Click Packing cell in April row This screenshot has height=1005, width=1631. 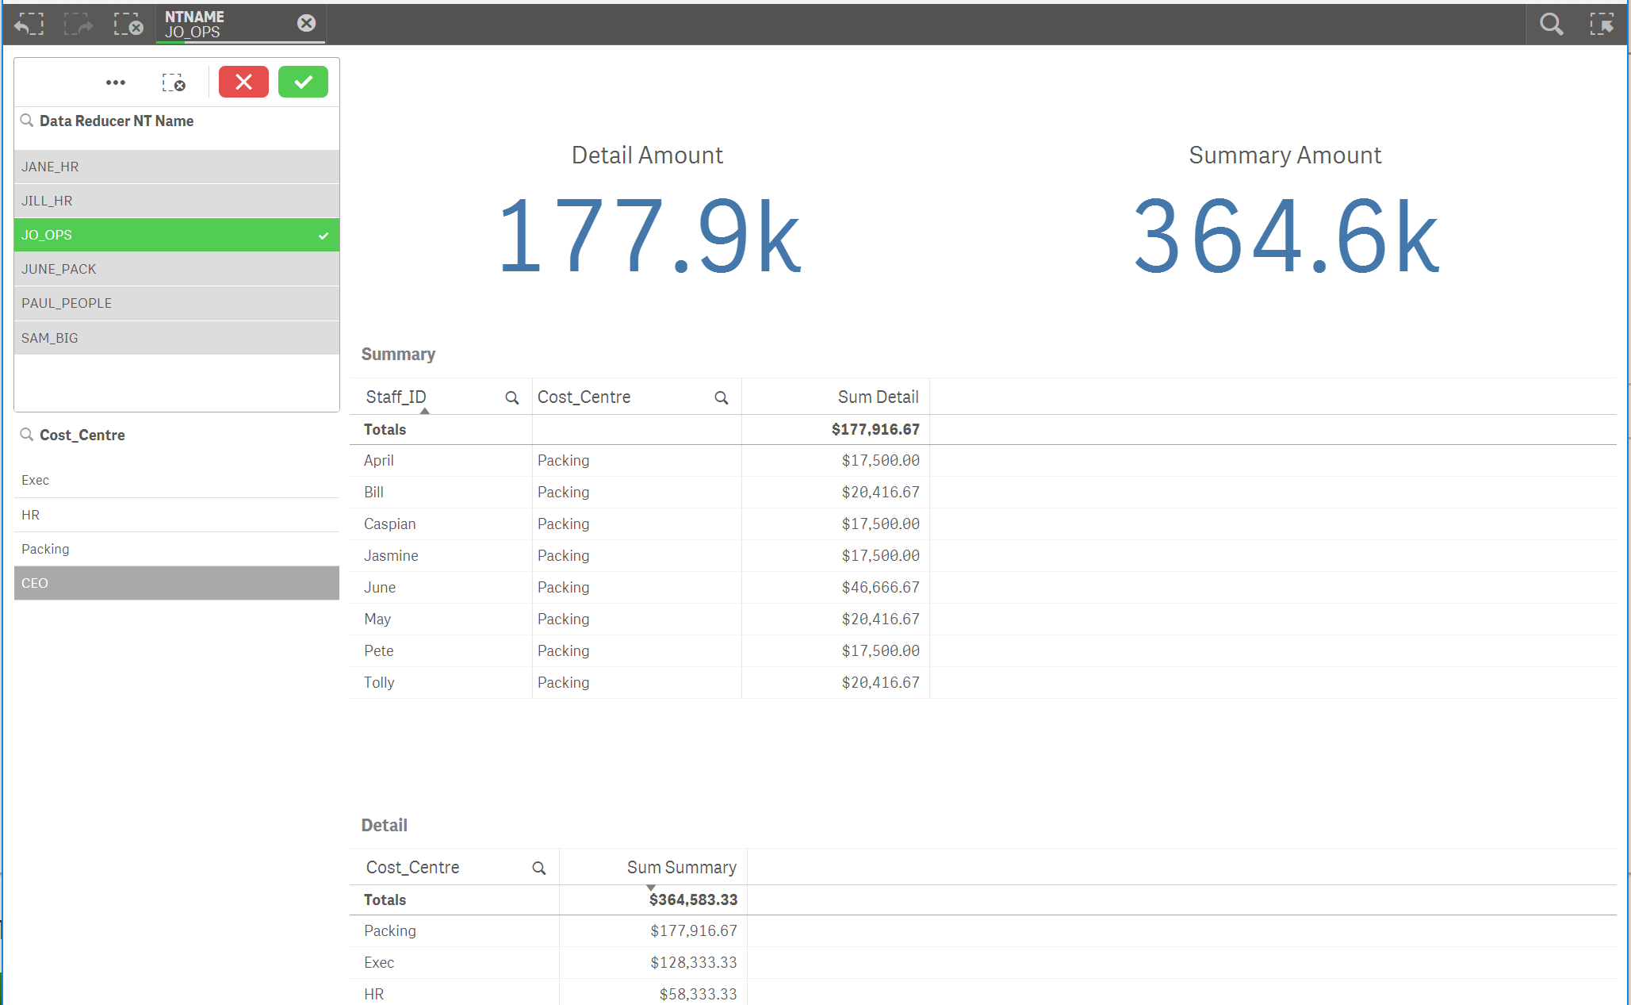click(x=563, y=460)
